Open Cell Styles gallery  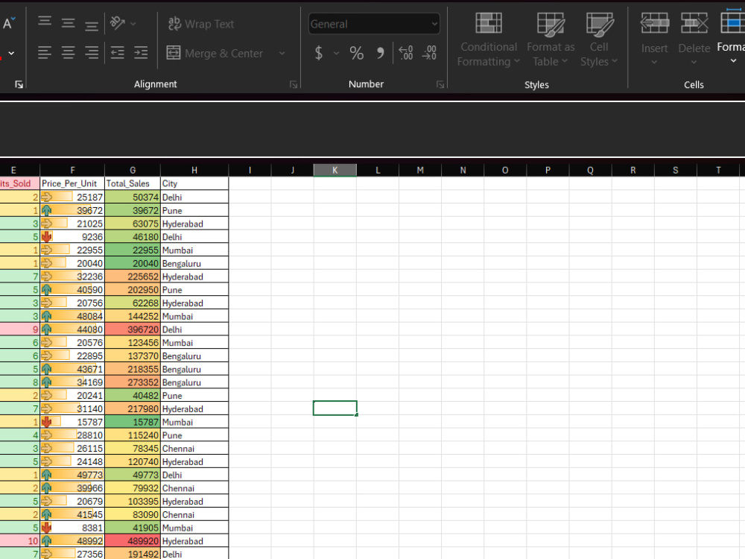click(x=599, y=40)
